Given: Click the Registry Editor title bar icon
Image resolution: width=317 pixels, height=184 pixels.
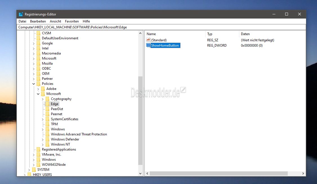Looking at the screenshot, I should click(21, 14).
